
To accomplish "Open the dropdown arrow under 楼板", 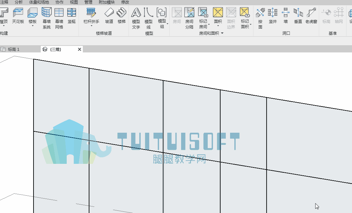I will [33, 26].
